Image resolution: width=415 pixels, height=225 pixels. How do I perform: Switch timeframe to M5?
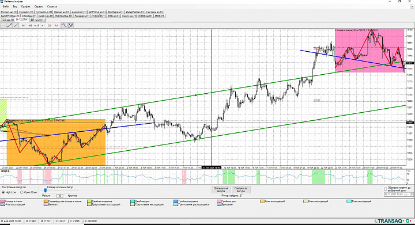click(x=30, y=26)
